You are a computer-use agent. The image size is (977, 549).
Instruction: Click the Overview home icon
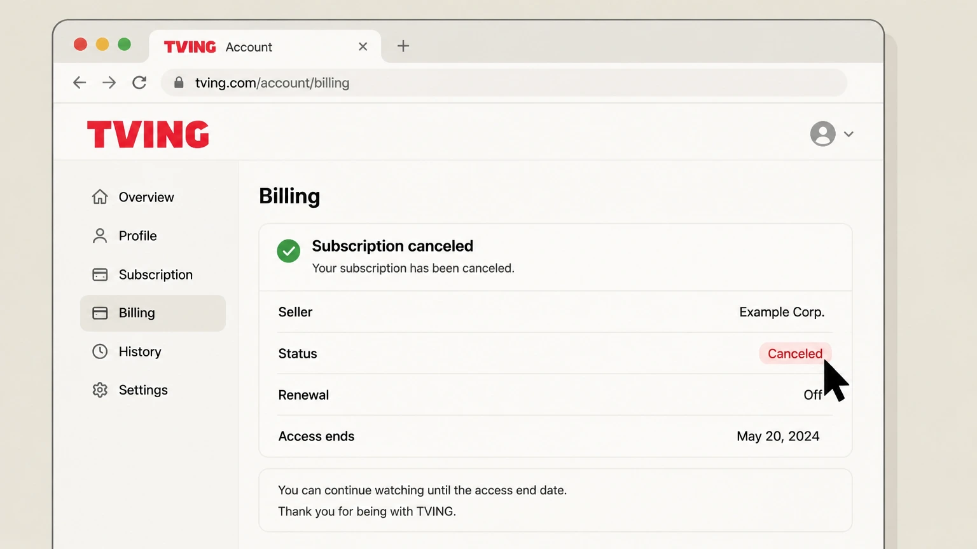100,197
